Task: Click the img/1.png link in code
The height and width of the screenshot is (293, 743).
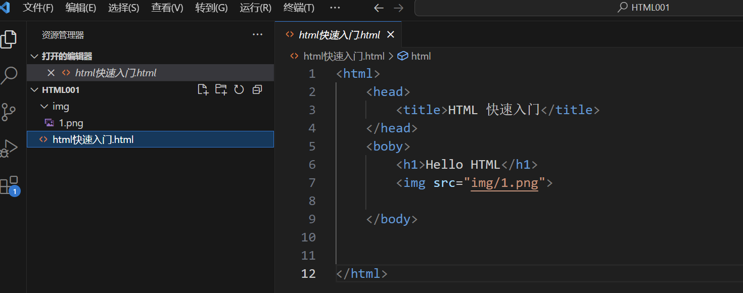Action: click(x=504, y=183)
